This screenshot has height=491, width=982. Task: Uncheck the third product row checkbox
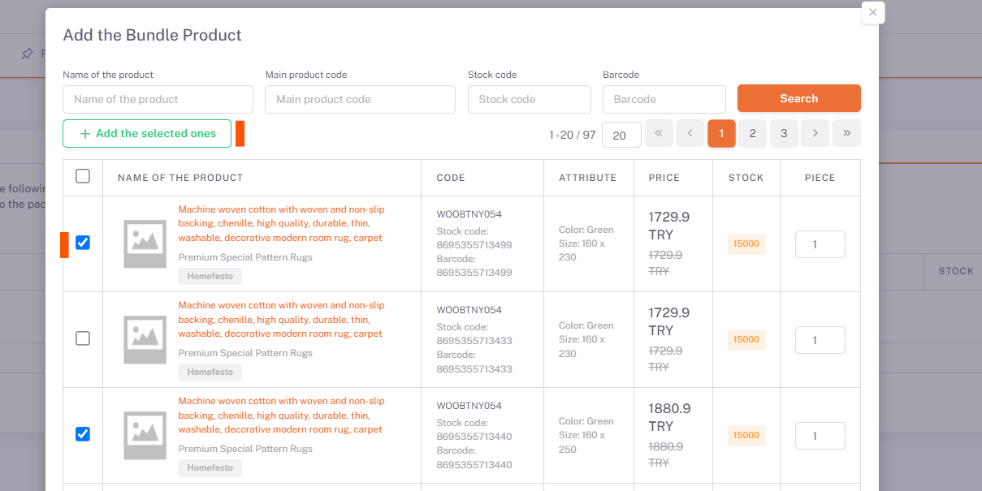[x=83, y=434]
